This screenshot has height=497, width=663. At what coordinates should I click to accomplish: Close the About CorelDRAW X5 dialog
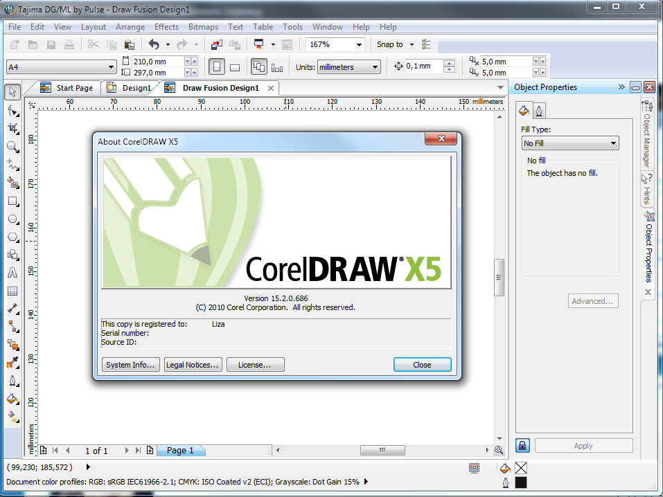(422, 364)
